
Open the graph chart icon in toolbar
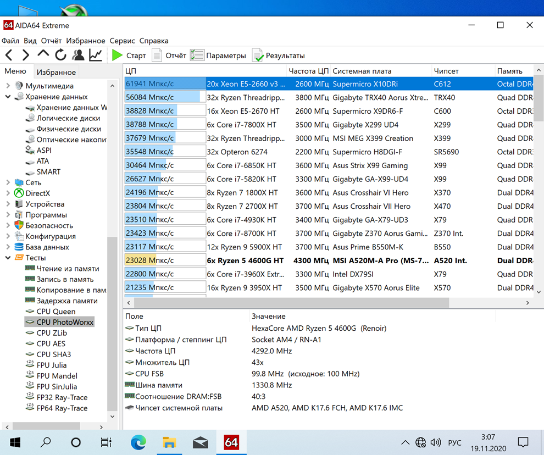click(96, 55)
